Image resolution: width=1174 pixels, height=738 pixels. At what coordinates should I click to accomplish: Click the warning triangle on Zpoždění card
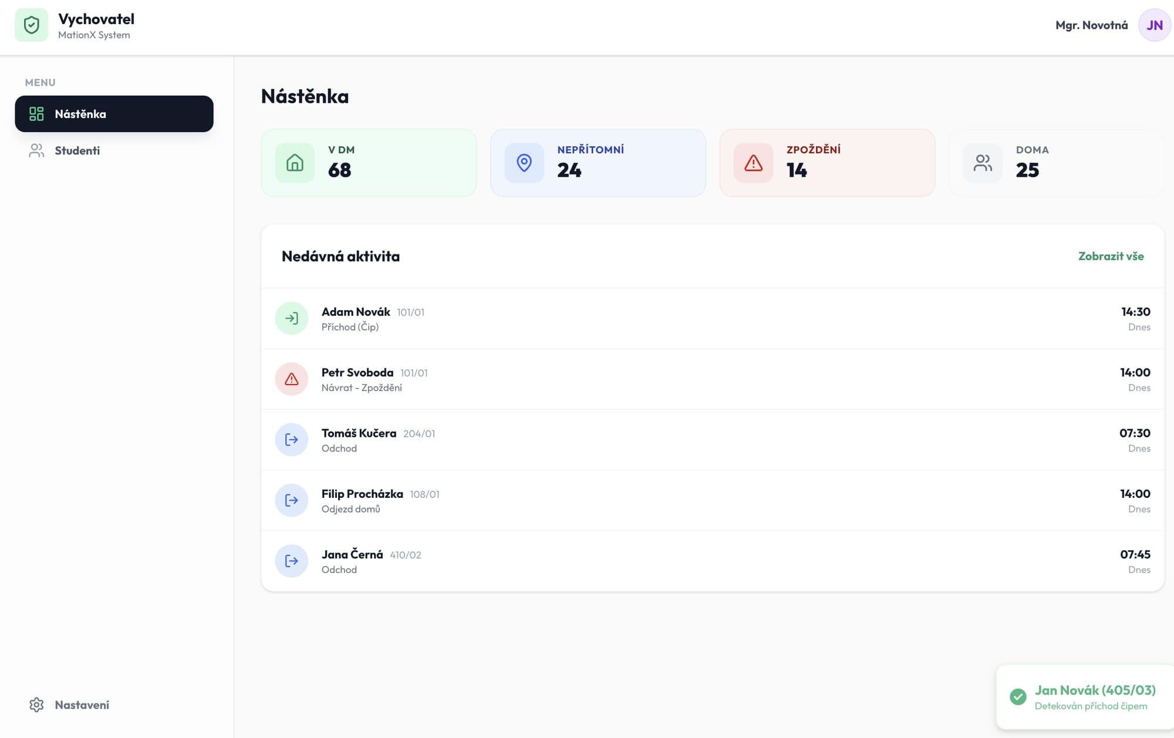pyautogui.click(x=754, y=163)
